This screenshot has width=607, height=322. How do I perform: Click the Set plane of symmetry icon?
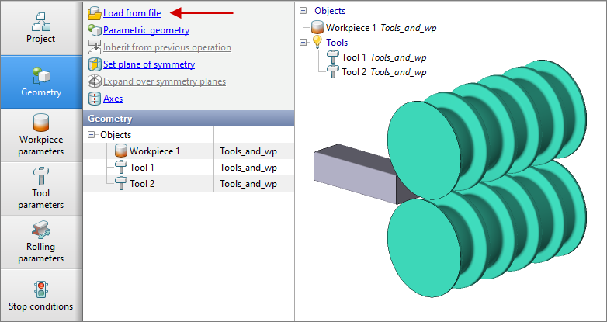point(94,64)
